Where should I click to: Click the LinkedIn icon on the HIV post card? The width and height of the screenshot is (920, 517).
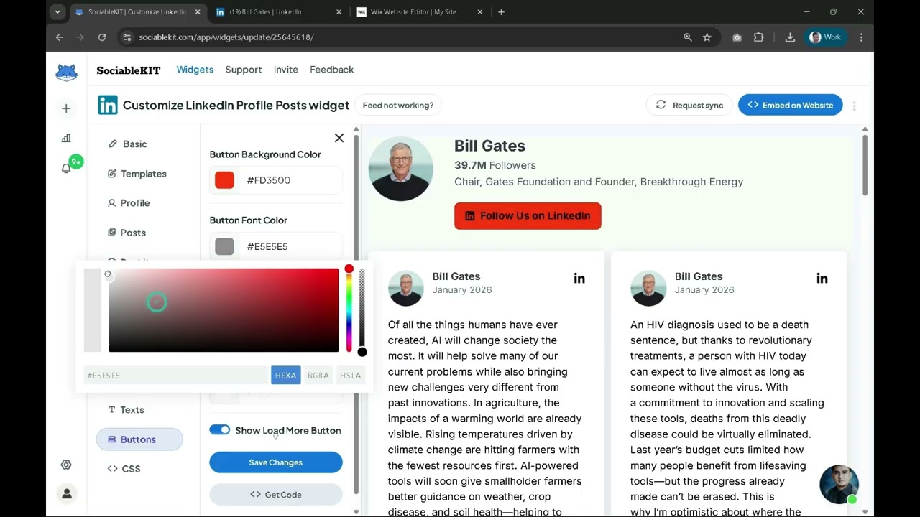pyautogui.click(x=822, y=279)
